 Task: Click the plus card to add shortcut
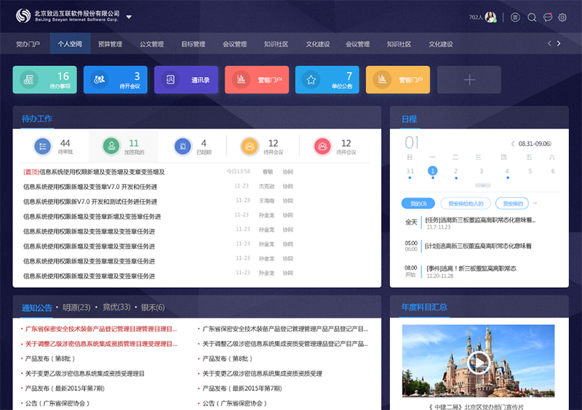(x=469, y=80)
